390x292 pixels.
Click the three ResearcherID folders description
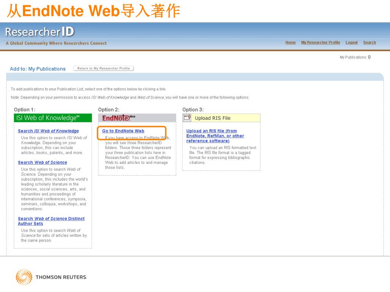pyautogui.click(x=138, y=153)
